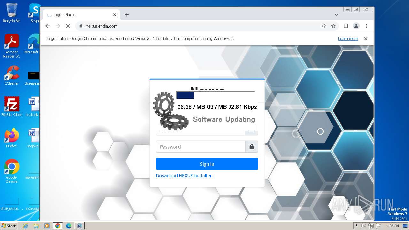This screenshot has height=230, width=409.
Task: Open the share this page icon
Action: 323,26
